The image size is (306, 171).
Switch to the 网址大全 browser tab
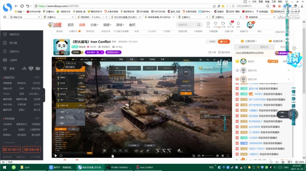tap(24, 17)
